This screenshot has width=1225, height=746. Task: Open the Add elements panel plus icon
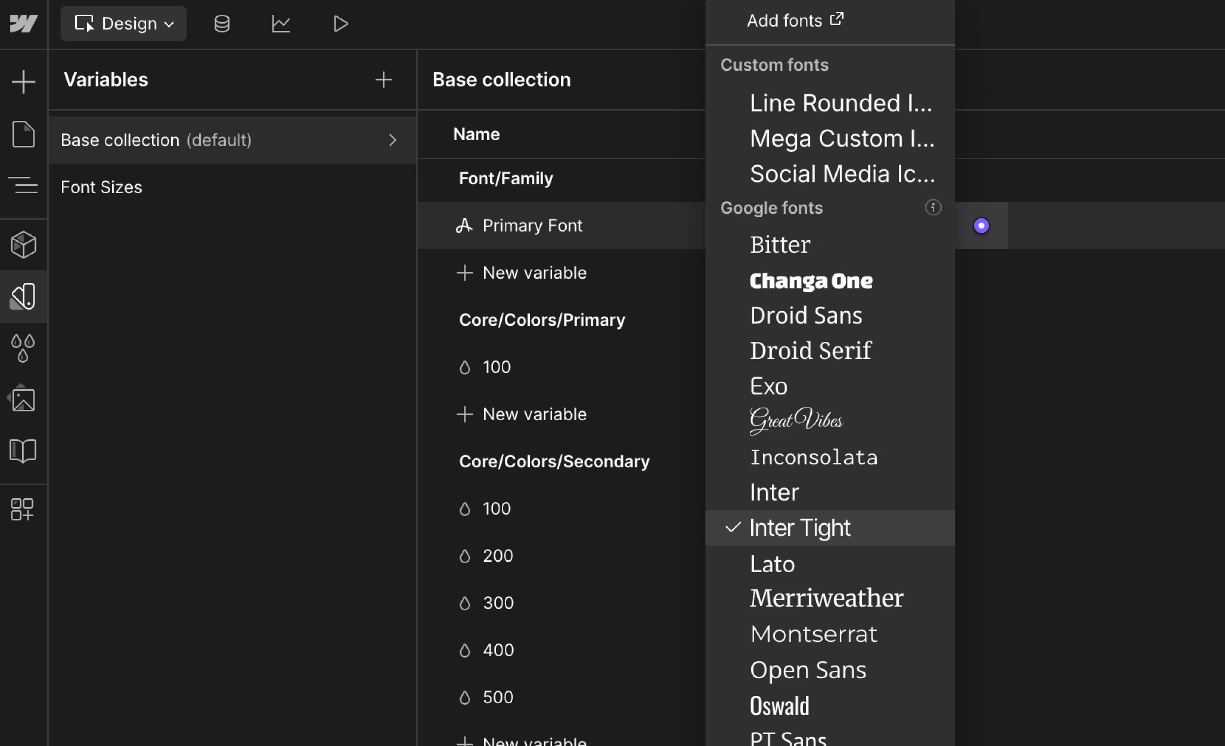[x=23, y=82]
